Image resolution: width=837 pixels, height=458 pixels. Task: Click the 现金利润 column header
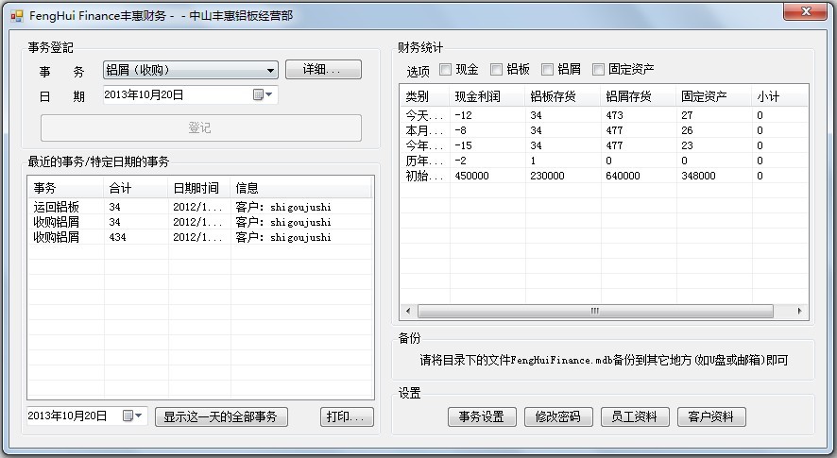[487, 96]
